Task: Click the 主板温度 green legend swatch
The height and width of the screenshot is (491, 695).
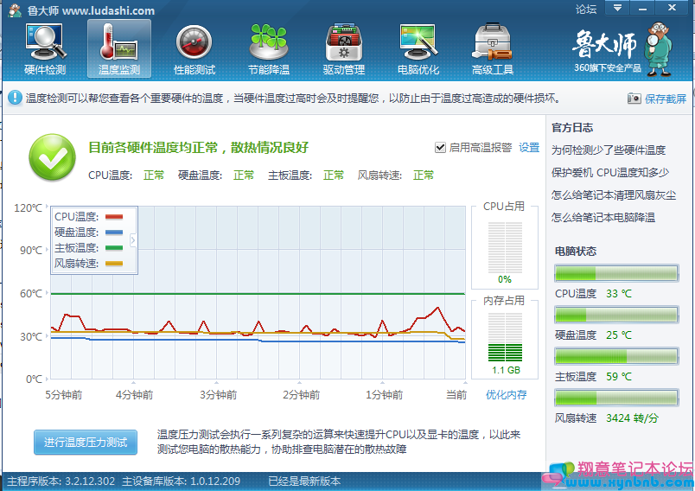Action: click(114, 248)
